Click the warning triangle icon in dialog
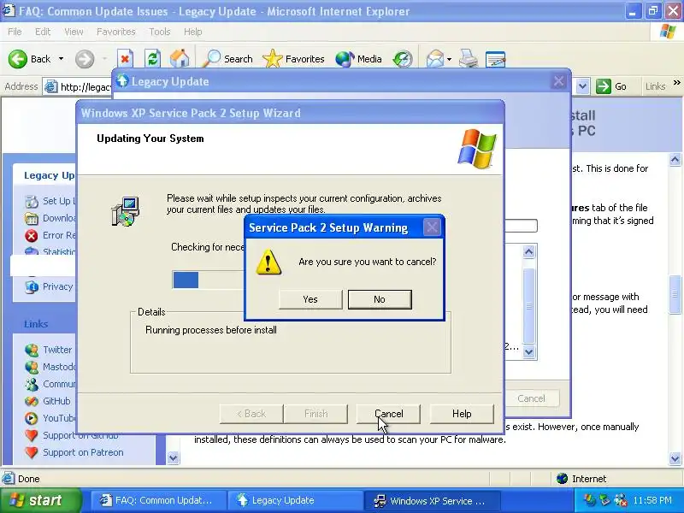684x513 pixels. pyautogui.click(x=268, y=262)
